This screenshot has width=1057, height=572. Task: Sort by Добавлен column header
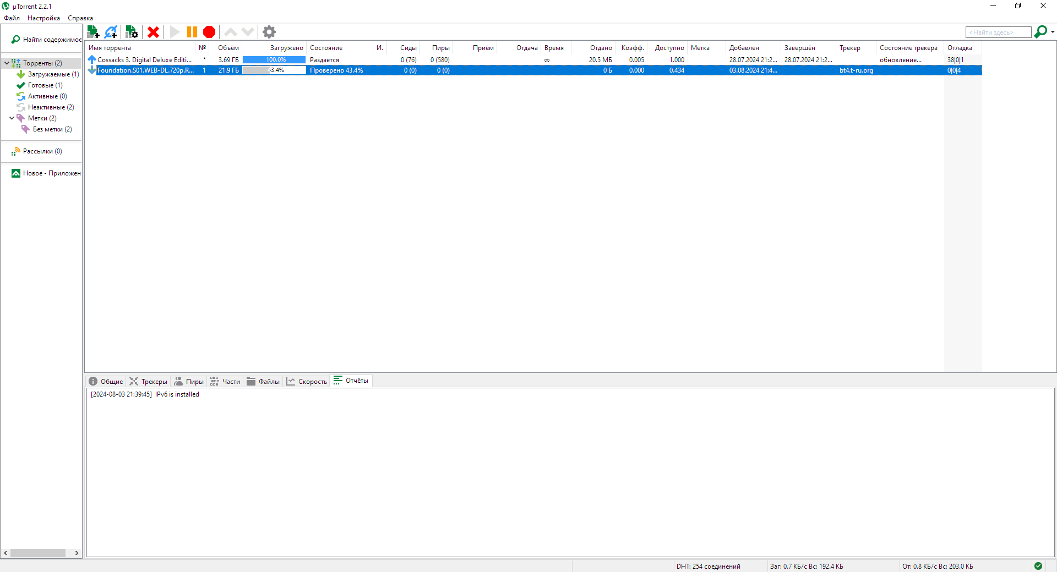[x=753, y=48]
